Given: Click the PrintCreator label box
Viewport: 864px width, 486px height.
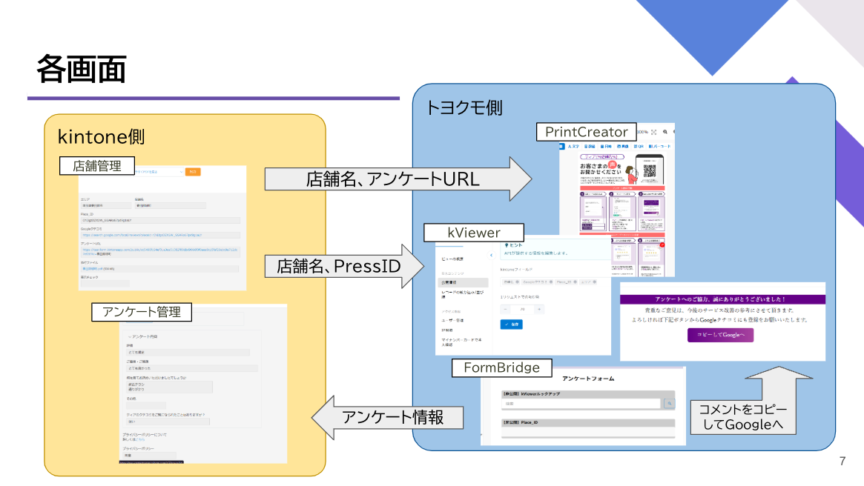Looking at the screenshot, I should click(x=587, y=132).
